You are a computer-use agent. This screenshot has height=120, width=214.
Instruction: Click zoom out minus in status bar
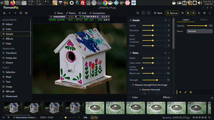pyautogui.click(x=61, y=118)
